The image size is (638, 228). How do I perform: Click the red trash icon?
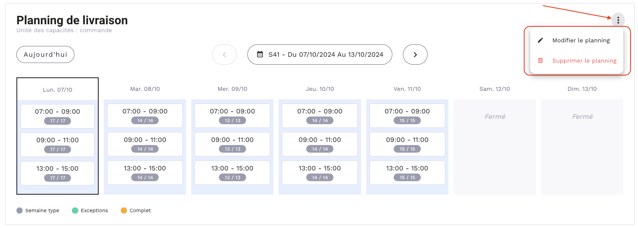540,60
